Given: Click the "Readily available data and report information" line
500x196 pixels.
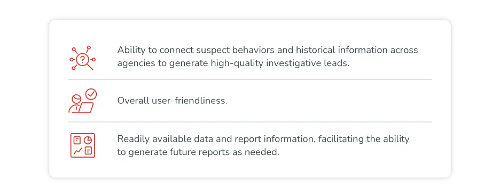Looking at the screenshot, I should pyautogui.click(x=263, y=139).
